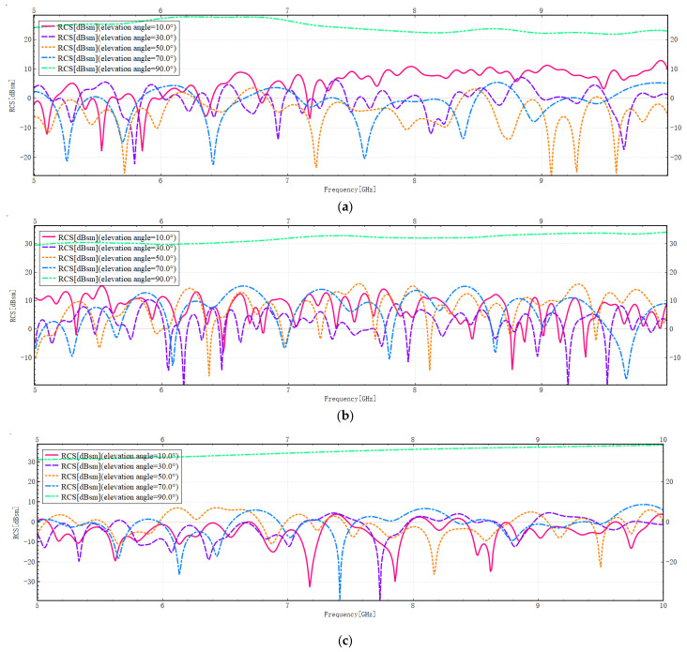Select elevation angle=30.0° legend entry in chart (a)
Screen dimensions: 687x652
(109, 38)
